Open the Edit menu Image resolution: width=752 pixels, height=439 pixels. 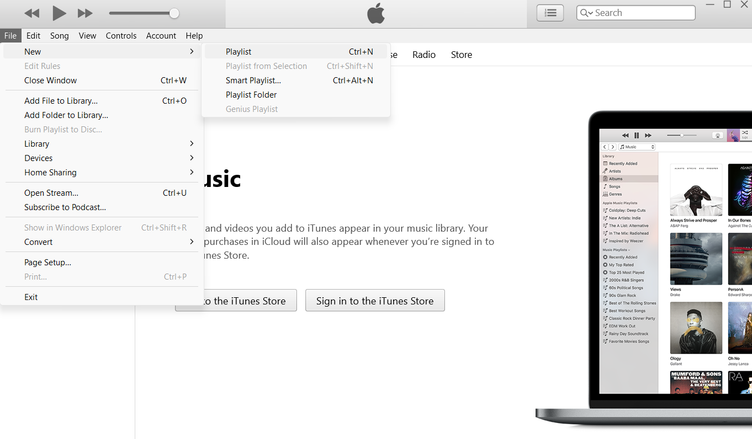(34, 35)
